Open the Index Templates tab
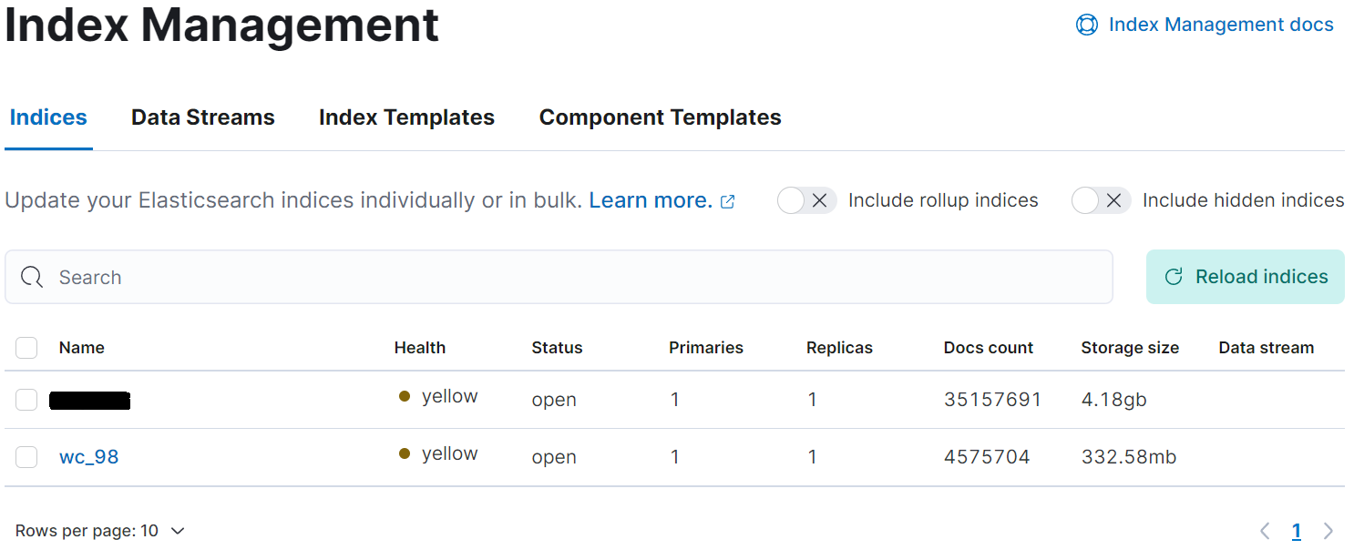This screenshot has height=560, width=1354. click(x=406, y=117)
